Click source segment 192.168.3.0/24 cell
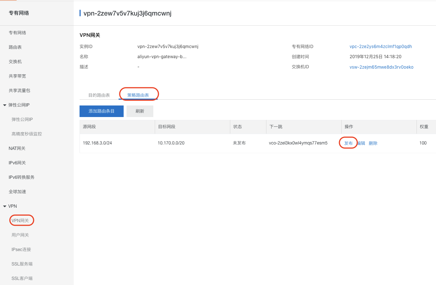The width and height of the screenshot is (436, 285). click(97, 143)
